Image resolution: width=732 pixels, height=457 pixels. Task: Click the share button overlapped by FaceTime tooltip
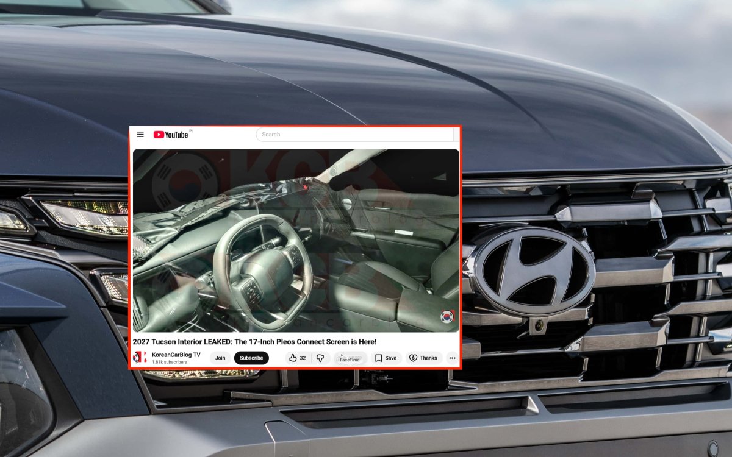coord(350,358)
